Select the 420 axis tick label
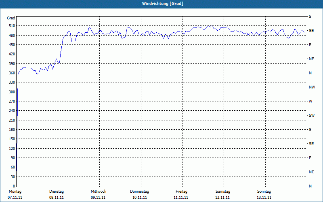 pos(12,54)
